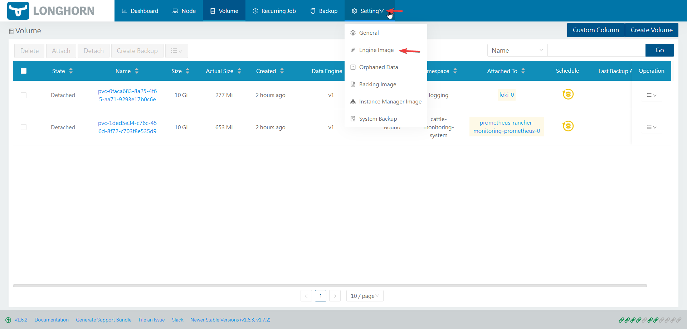Click the Actual Size sort arrows

239,71
